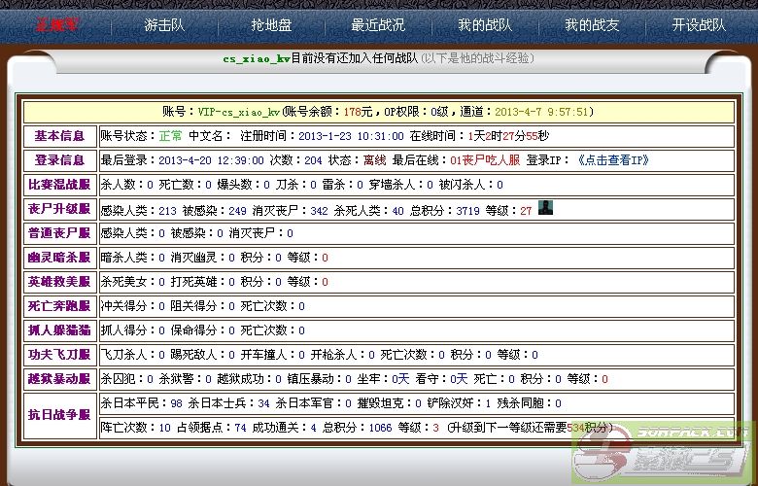Click the rank badge icon beside 等级 27
Viewport: 758px width, 486px height.
click(545, 207)
